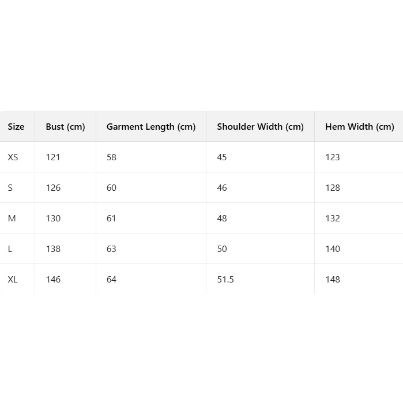The height and width of the screenshot is (403, 403).
Task: Click the XL size row label
Action: tap(13, 280)
